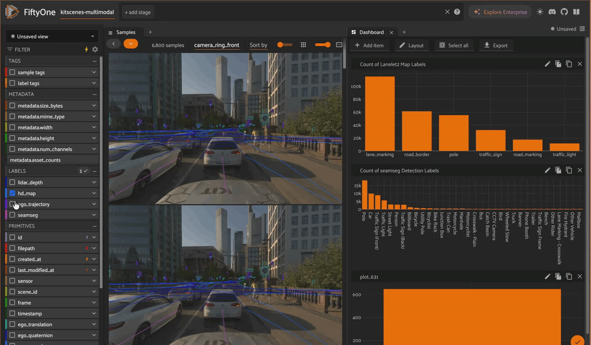Toggle light/dark theme sun icon
This screenshot has height=345, width=591.
point(540,12)
